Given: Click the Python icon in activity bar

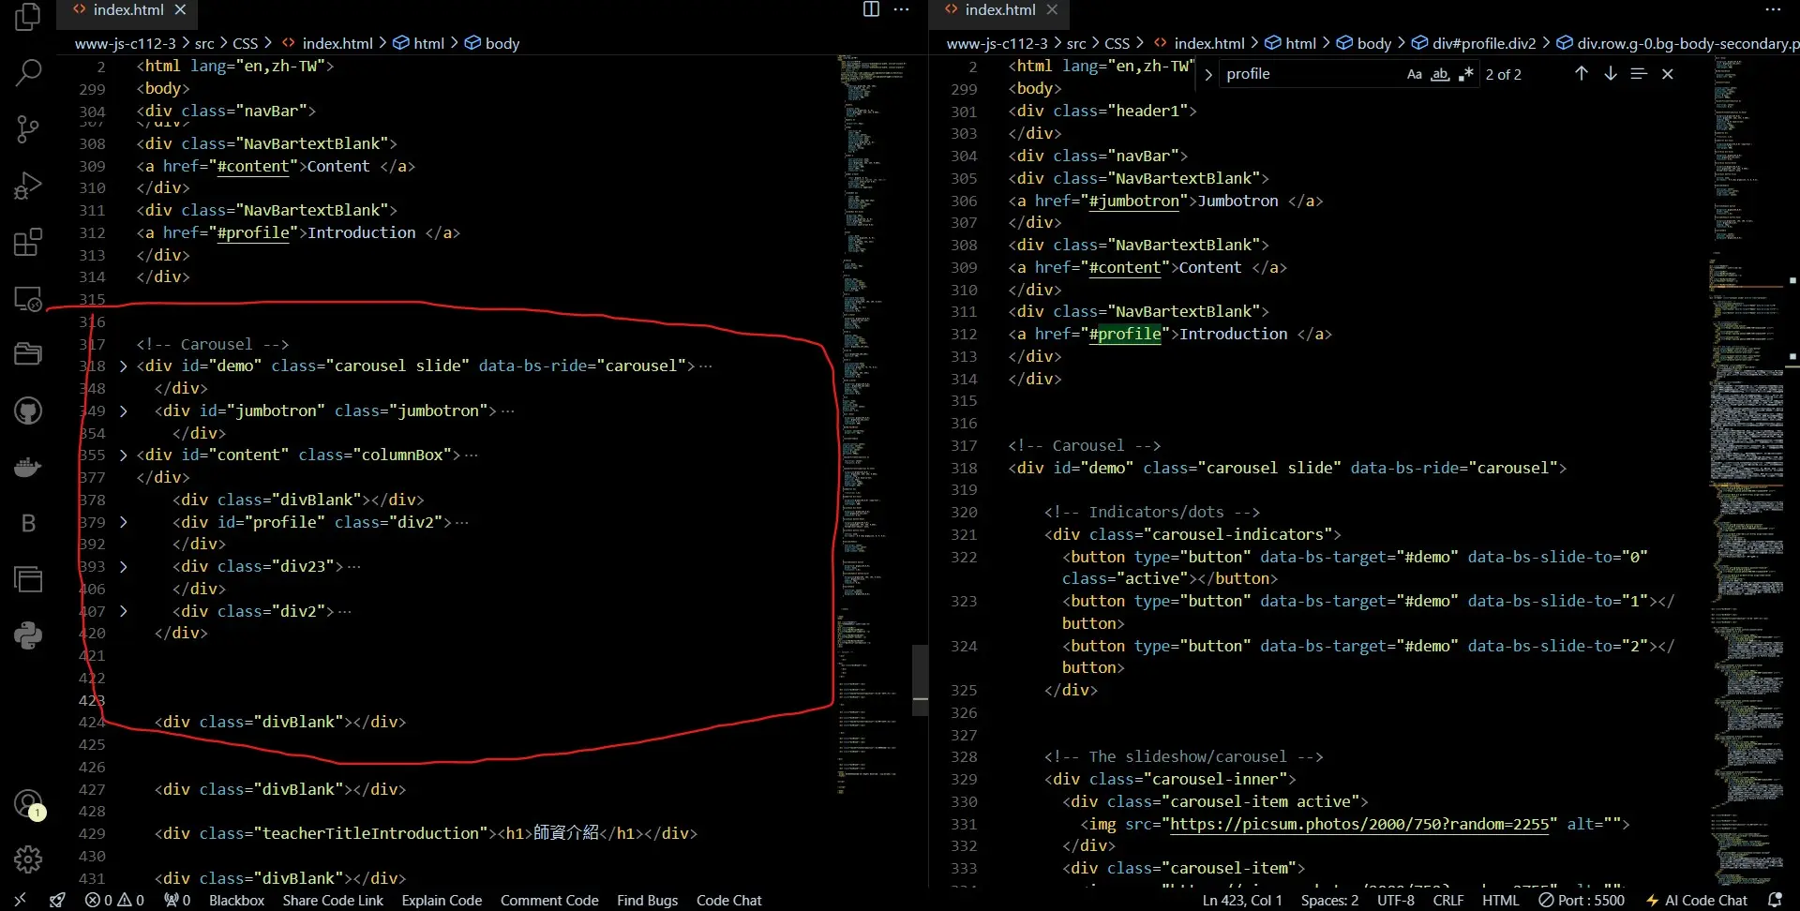Looking at the screenshot, I should point(28,635).
